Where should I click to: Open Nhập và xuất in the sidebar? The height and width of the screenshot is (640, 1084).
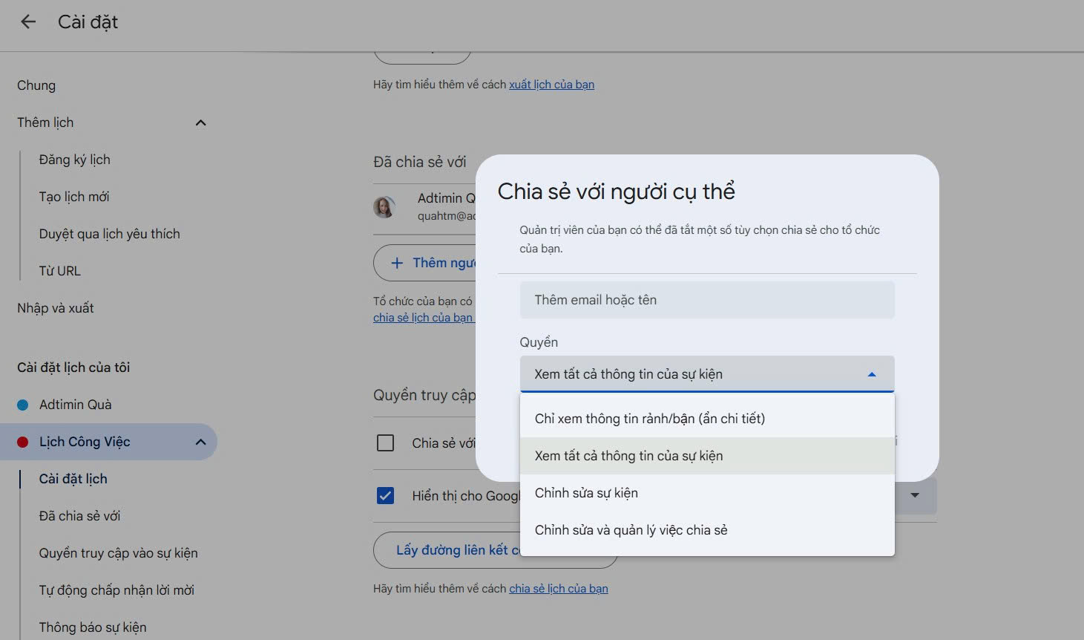[56, 308]
